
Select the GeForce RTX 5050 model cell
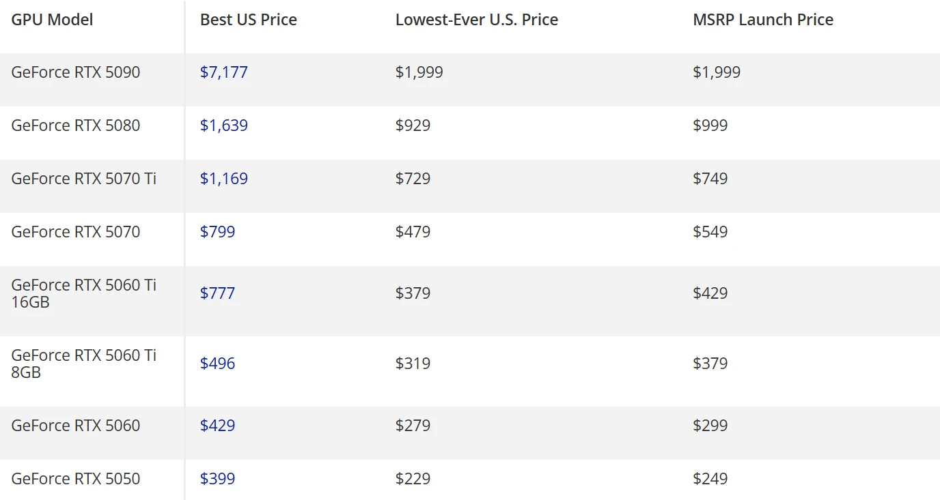click(76, 479)
